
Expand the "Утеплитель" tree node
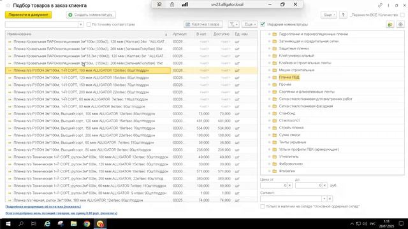269,156
